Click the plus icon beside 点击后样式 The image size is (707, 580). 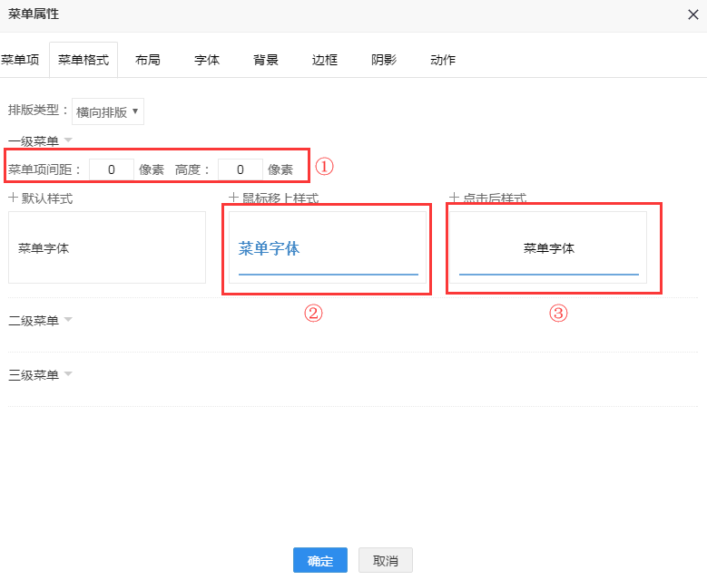tap(454, 198)
